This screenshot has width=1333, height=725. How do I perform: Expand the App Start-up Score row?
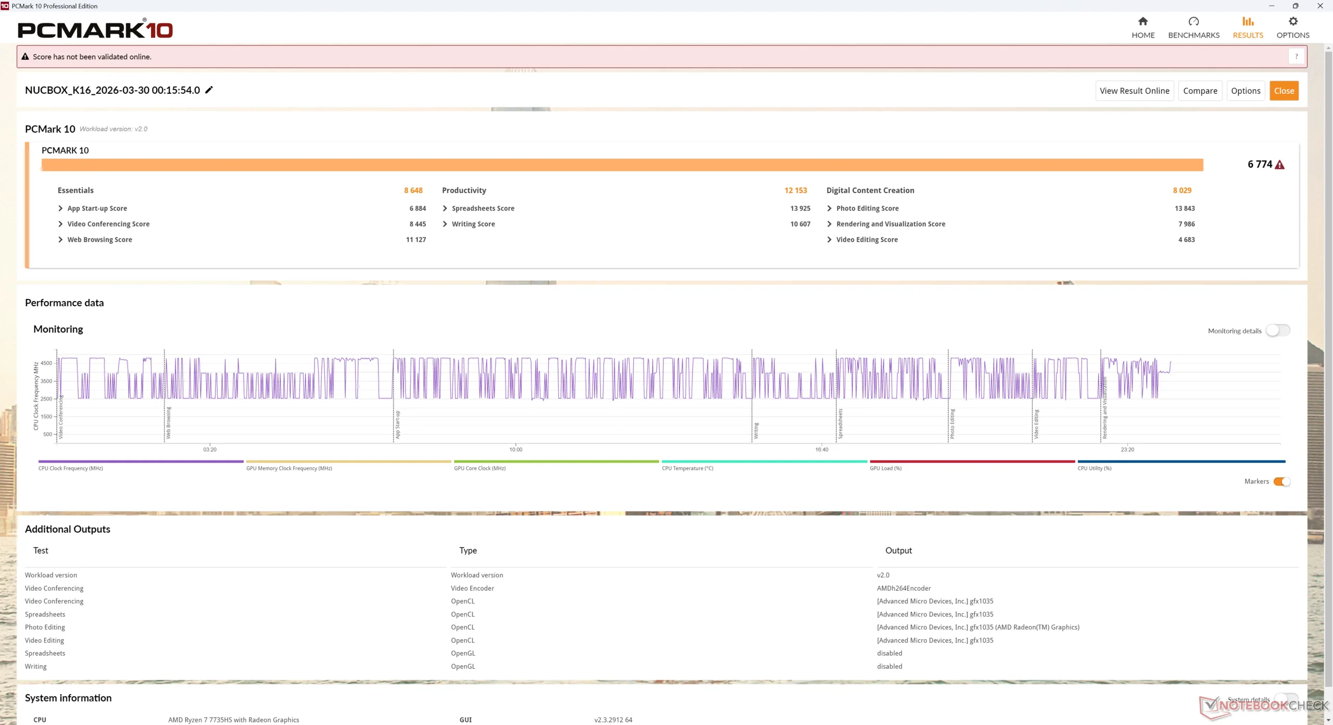[x=60, y=208]
